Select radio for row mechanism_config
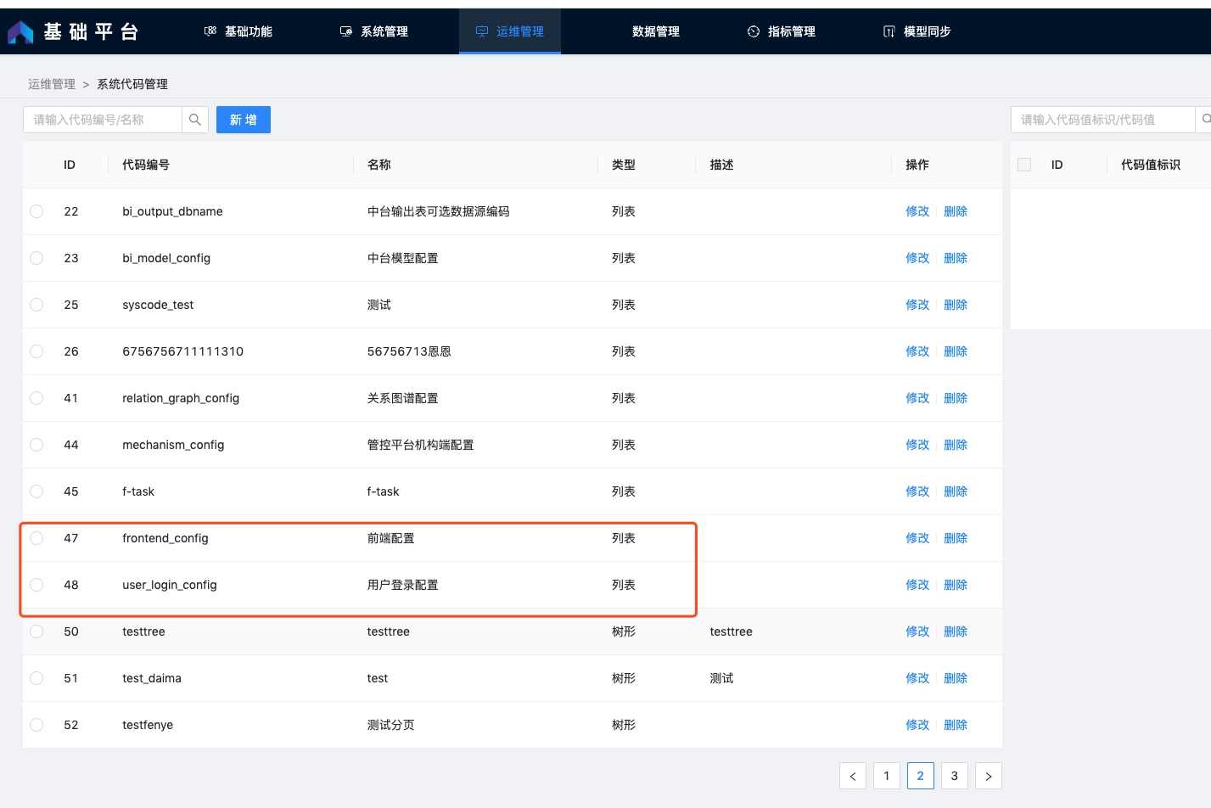The image size is (1211, 808). tap(36, 445)
